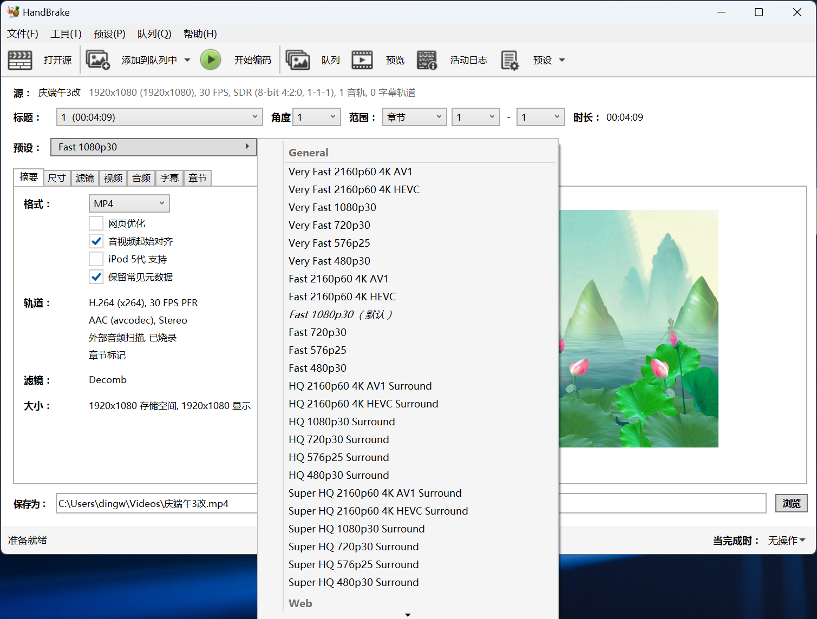Open the MP4 format dropdown
The width and height of the screenshot is (817, 619).
tap(129, 203)
